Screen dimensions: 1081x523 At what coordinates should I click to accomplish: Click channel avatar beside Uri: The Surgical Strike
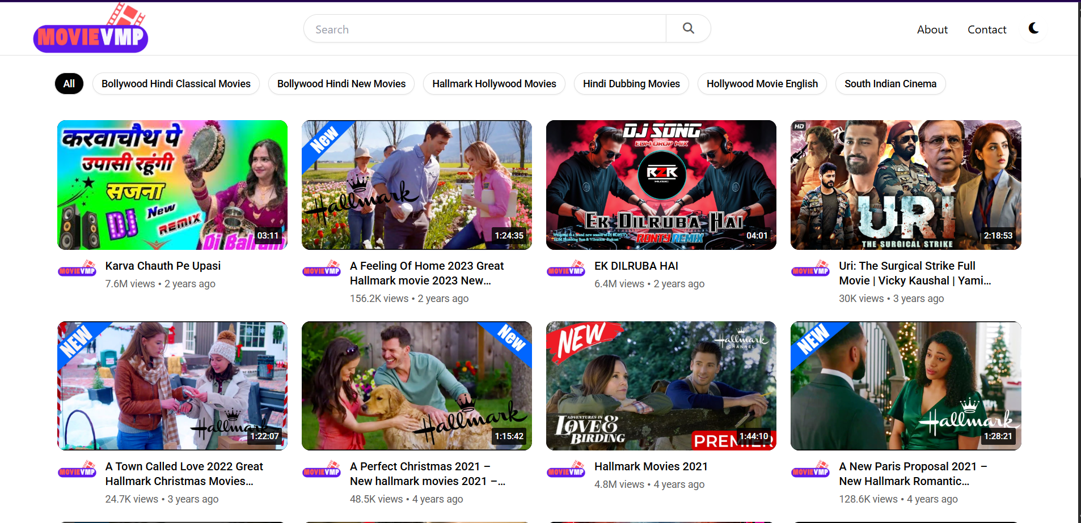coord(810,268)
